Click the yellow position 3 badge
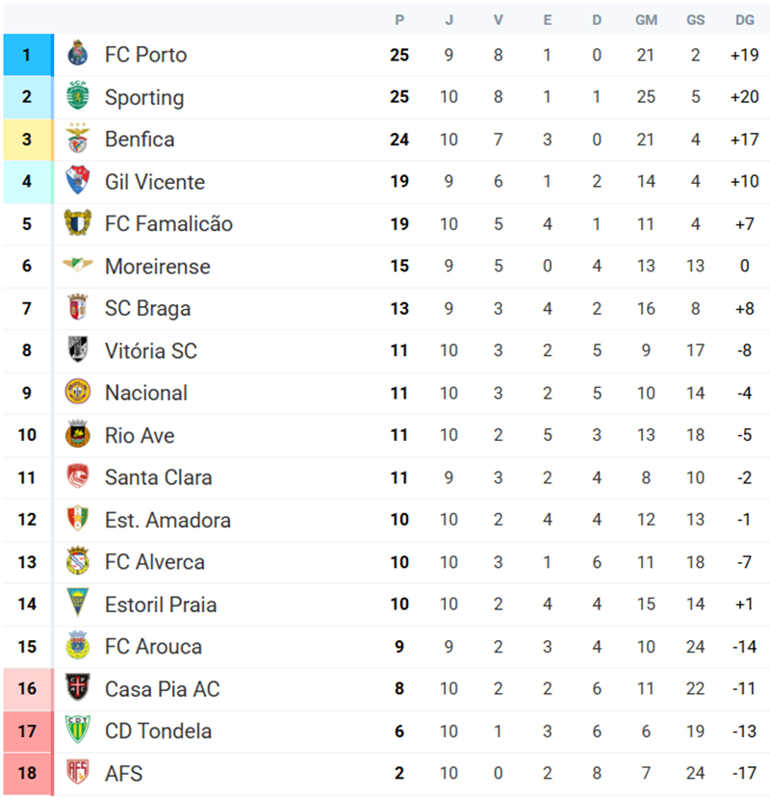 28,140
